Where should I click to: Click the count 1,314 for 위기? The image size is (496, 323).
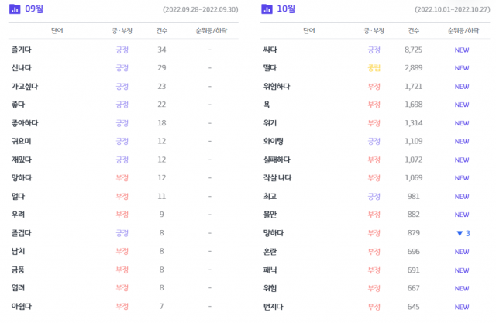(x=413, y=123)
